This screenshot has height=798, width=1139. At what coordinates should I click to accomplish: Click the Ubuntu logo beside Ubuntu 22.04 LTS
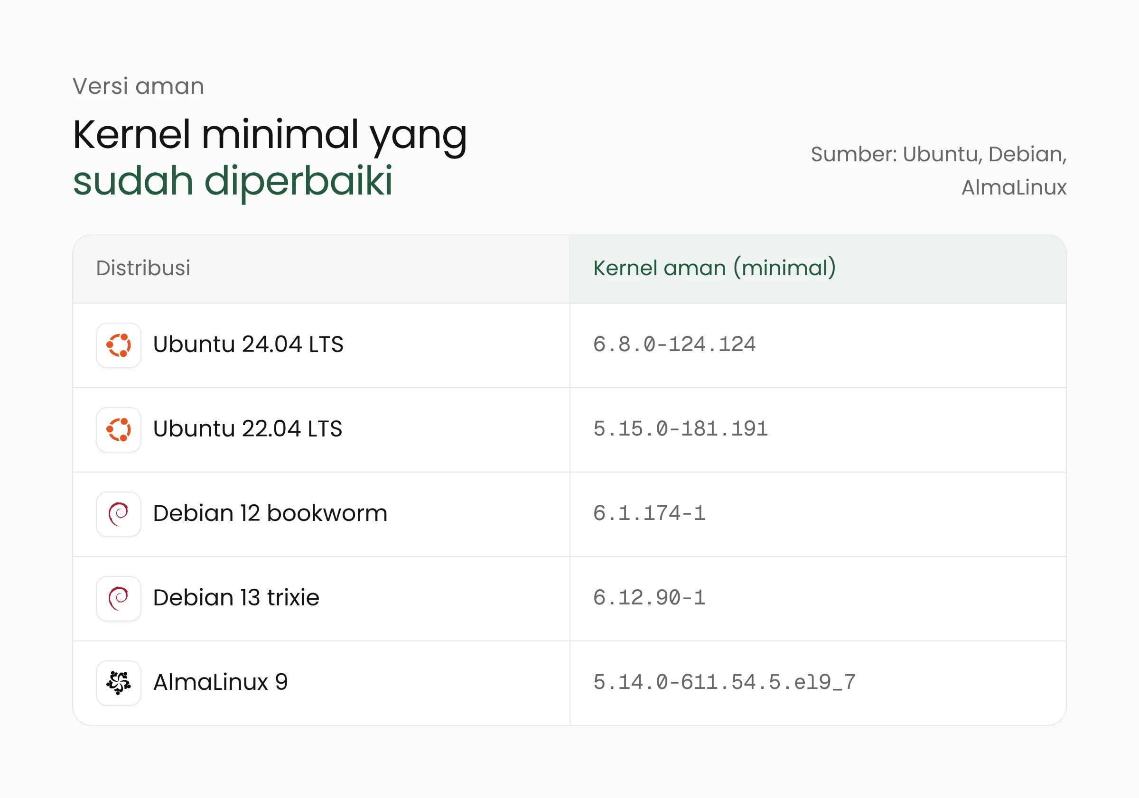pyautogui.click(x=119, y=429)
